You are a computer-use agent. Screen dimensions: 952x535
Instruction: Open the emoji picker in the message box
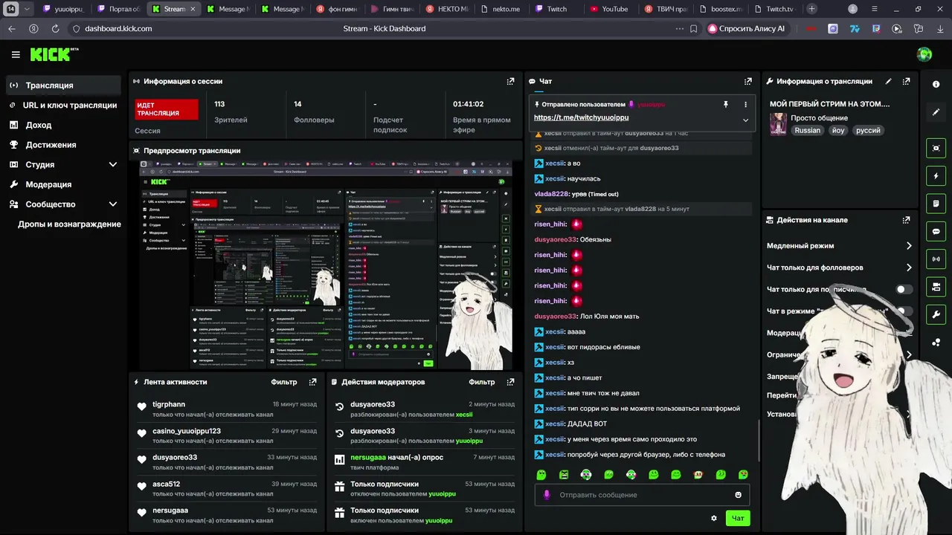coord(739,495)
